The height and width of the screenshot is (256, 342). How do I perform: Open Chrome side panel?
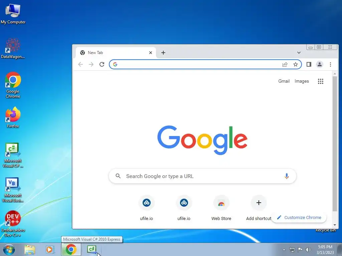pyautogui.click(x=309, y=64)
